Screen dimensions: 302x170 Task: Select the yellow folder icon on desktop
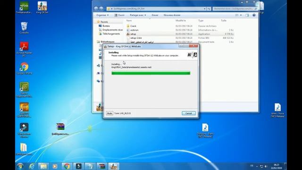pos(24,149)
